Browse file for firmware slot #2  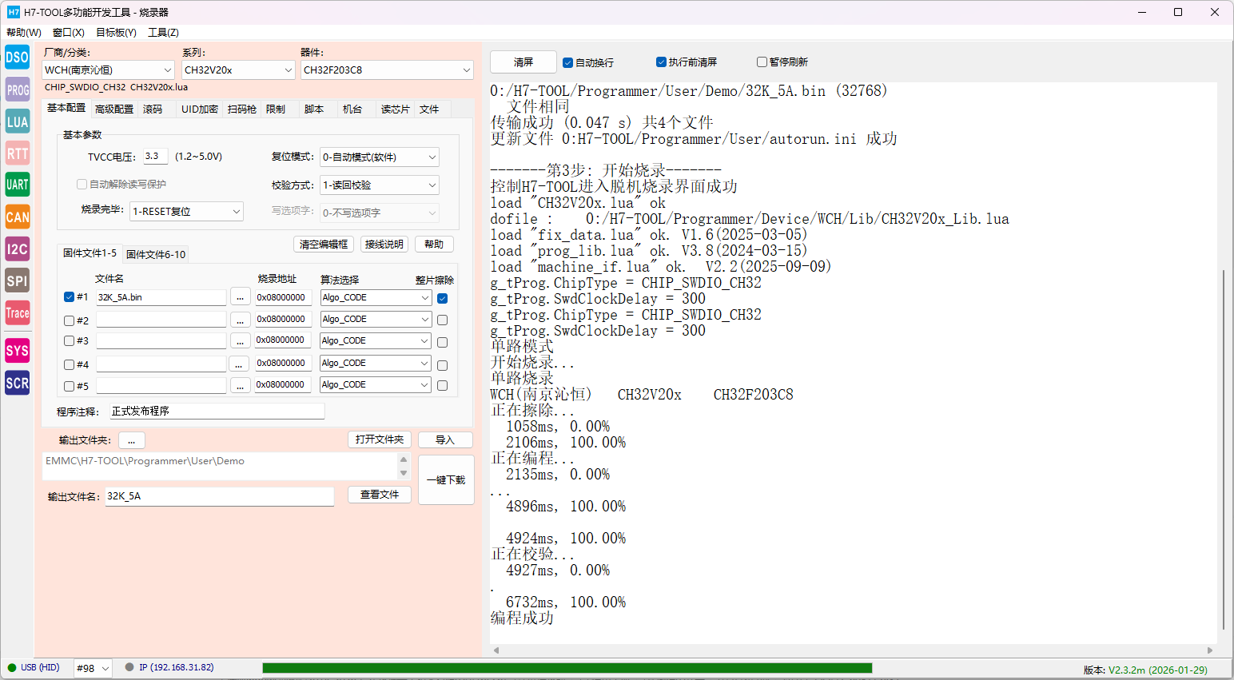240,320
